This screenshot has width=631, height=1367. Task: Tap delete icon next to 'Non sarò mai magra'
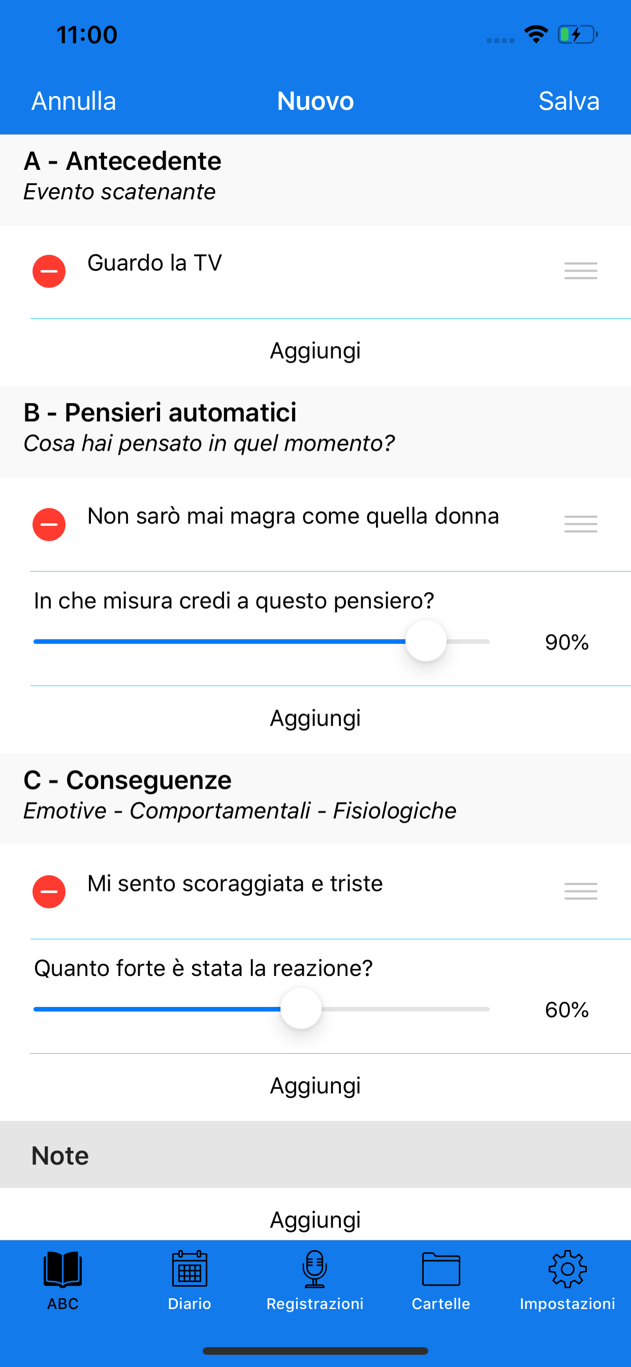49,524
